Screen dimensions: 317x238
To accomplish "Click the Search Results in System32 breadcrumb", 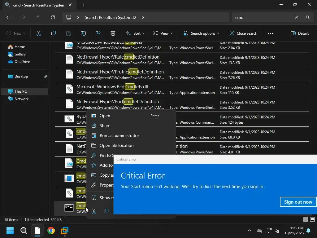I will 111,17.
